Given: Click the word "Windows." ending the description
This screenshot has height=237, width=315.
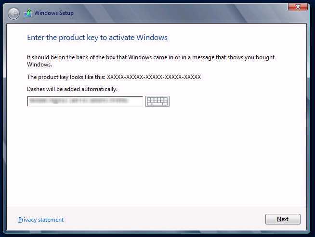Looking at the screenshot, I should coord(39,64).
